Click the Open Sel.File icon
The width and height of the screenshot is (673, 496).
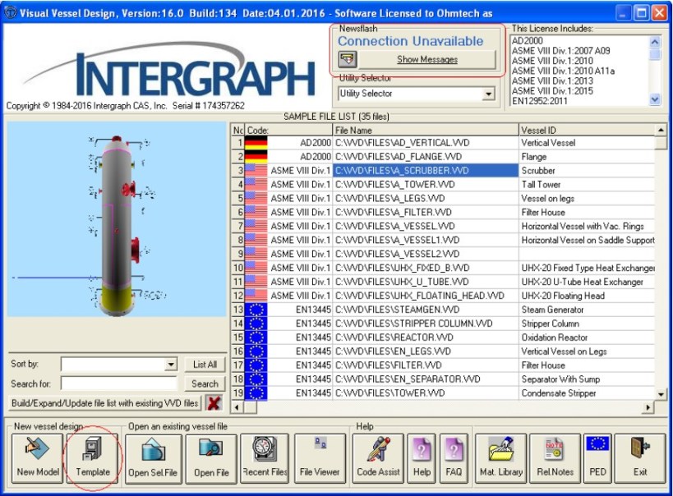point(154,458)
